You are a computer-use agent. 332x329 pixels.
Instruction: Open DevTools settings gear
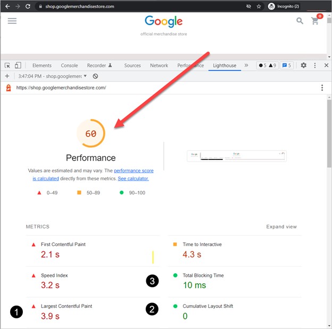click(304, 65)
